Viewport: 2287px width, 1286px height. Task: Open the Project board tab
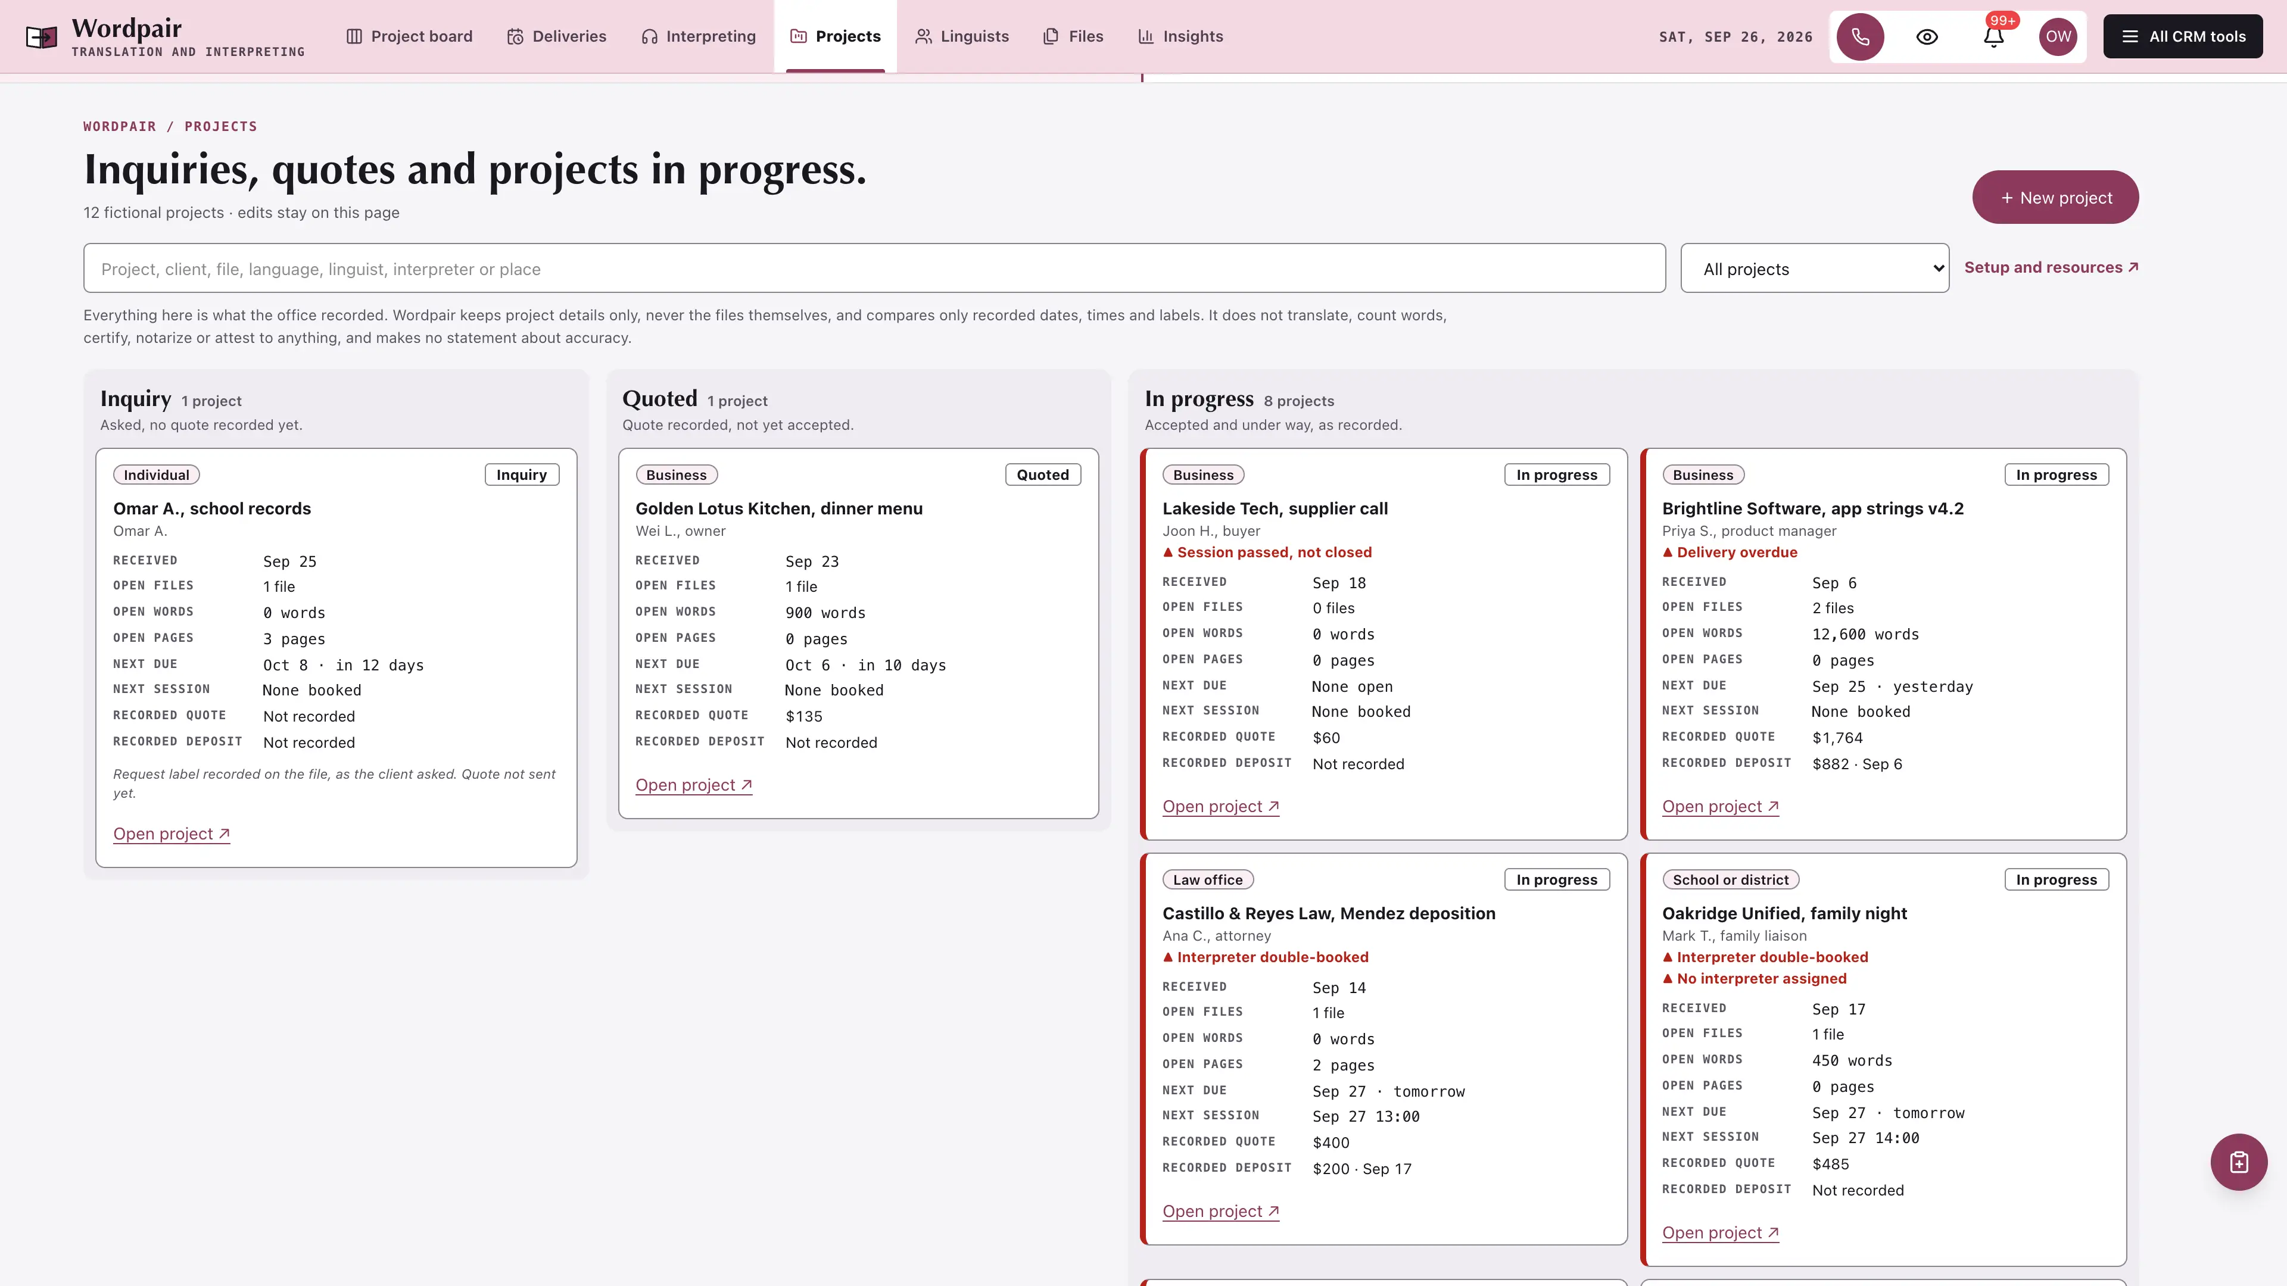409,36
